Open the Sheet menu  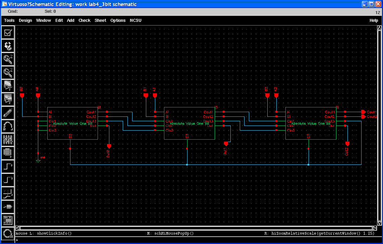click(100, 20)
